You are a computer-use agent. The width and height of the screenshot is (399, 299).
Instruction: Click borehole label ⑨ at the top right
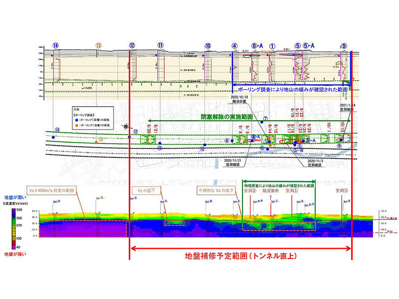(344, 45)
